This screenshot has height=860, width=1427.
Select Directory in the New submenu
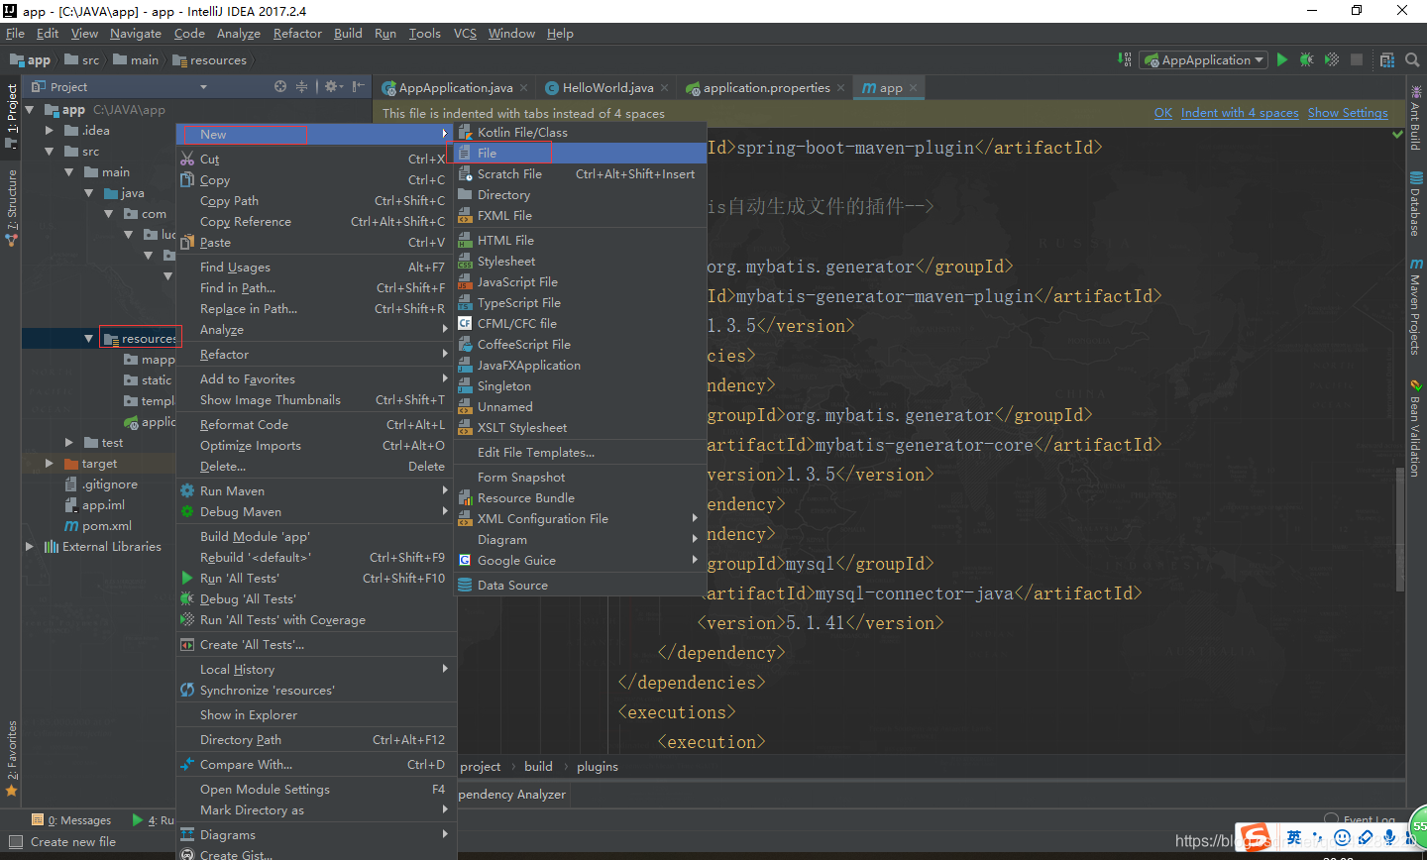[x=580, y=195]
